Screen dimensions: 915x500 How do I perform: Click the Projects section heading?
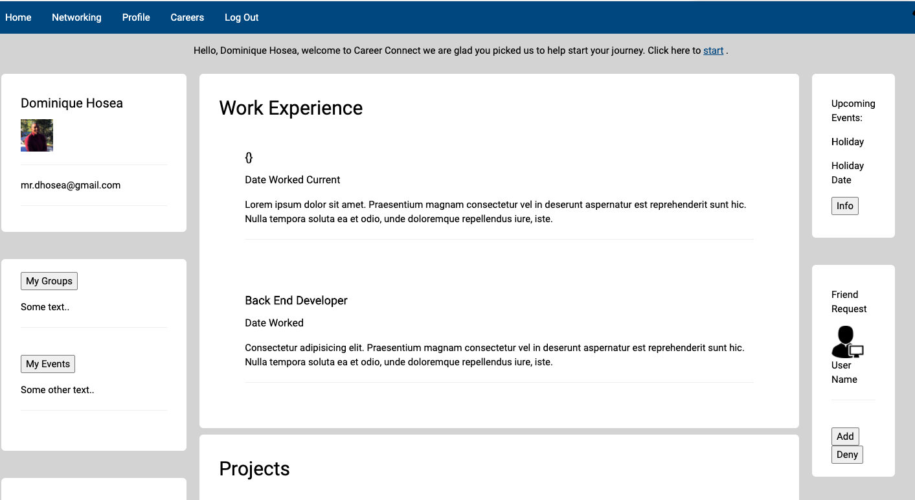pos(254,469)
